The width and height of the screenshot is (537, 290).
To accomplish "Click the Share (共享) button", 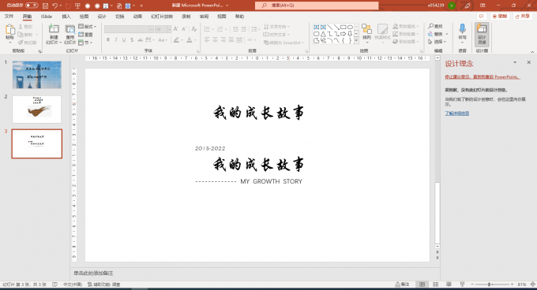I will tap(522, 17).
